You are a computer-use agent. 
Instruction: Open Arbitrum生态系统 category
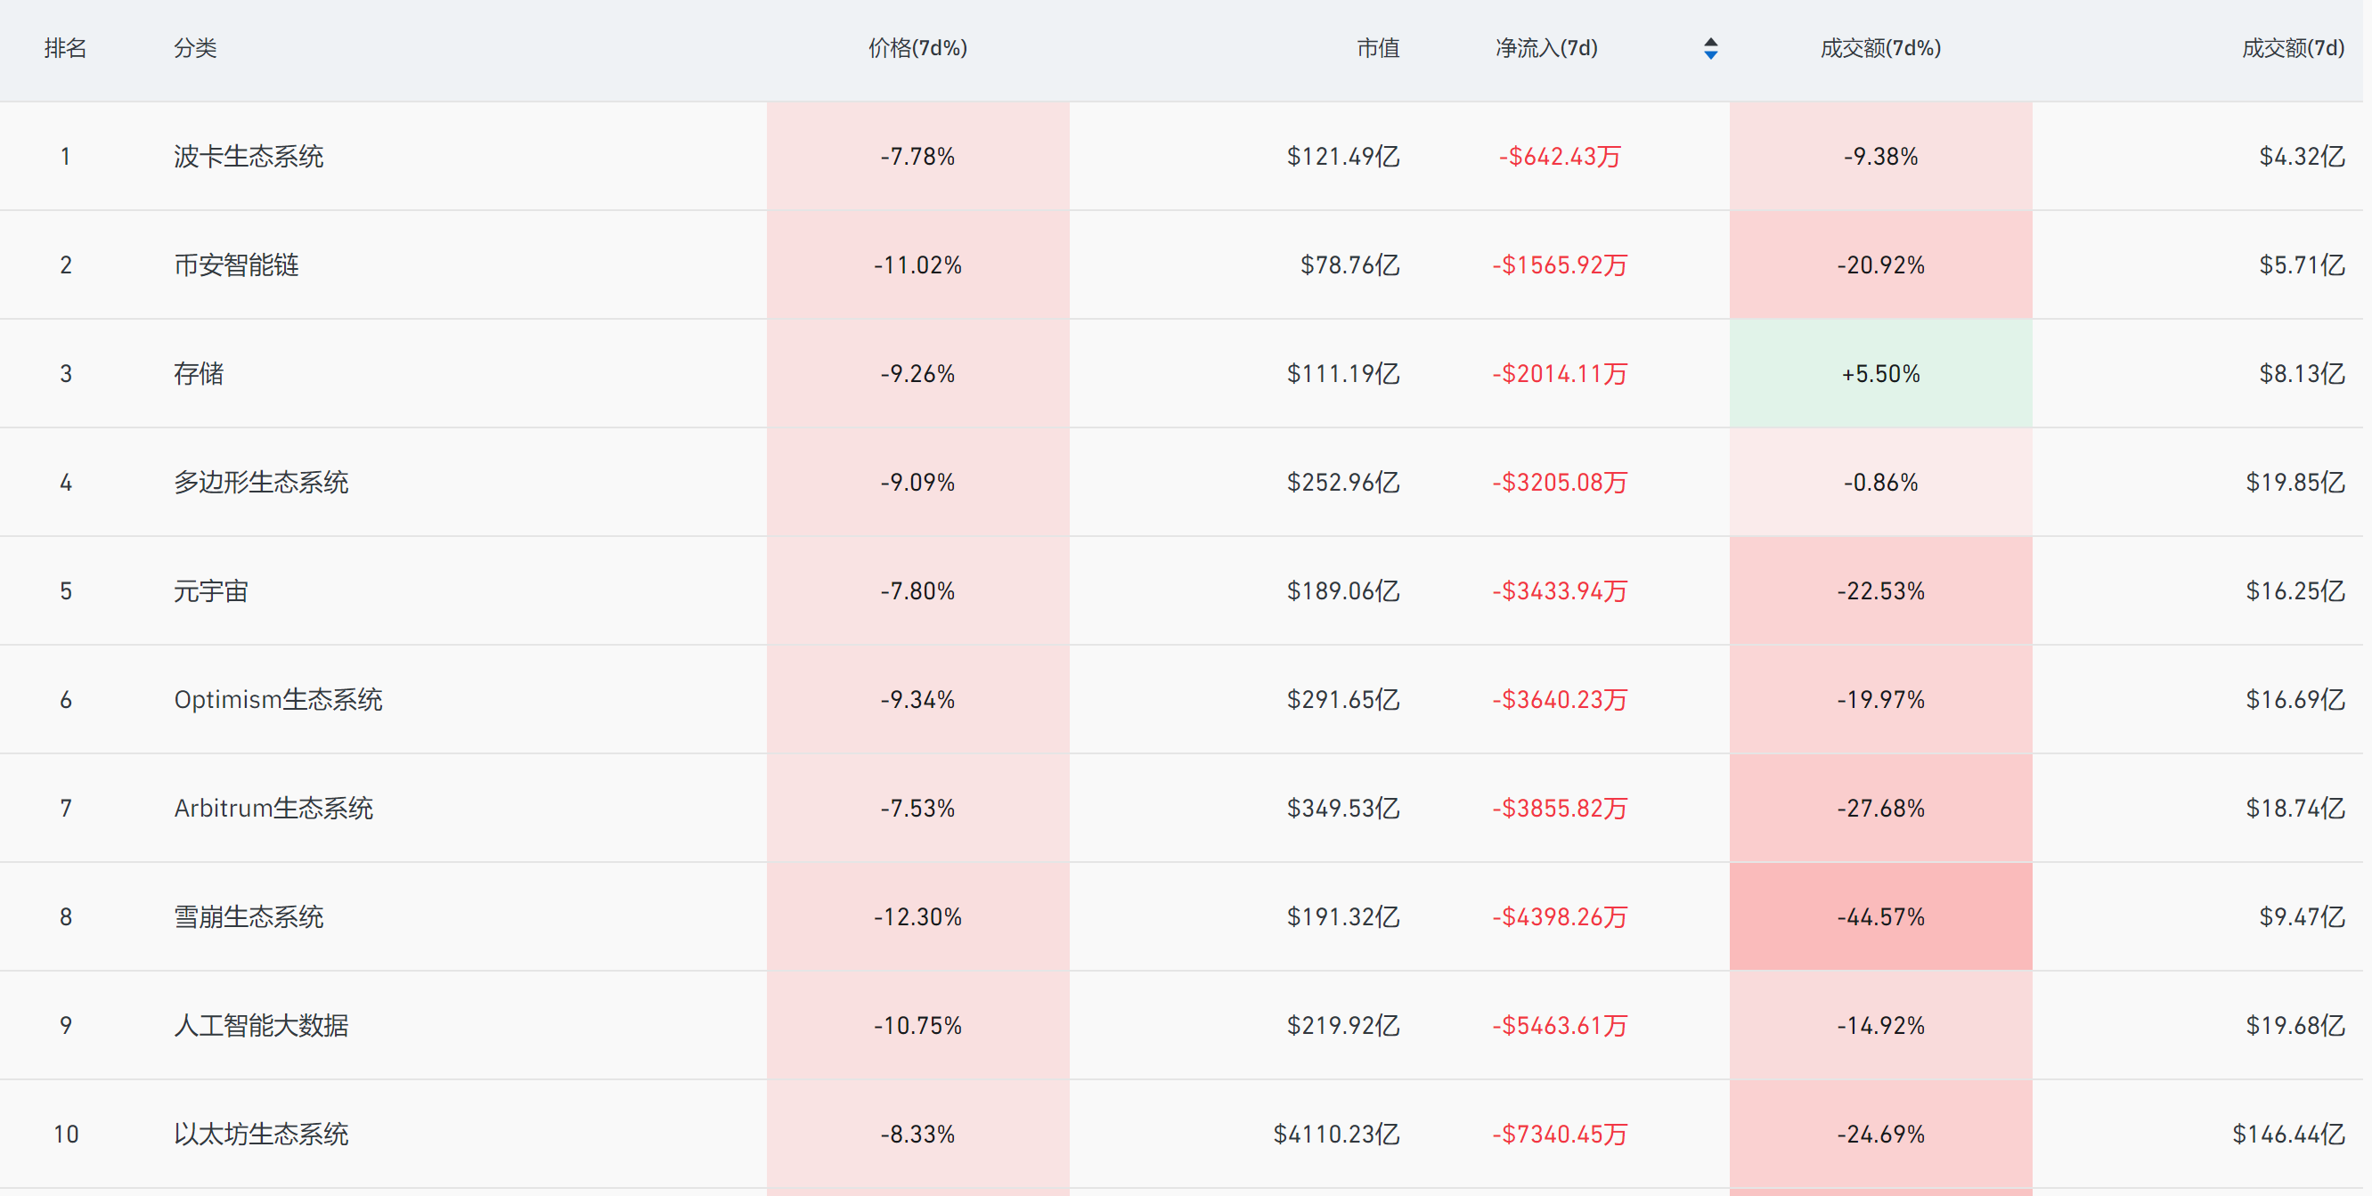[x=273, y=809]
